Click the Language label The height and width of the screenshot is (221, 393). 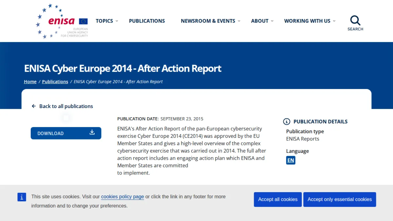tap(297, 151)
